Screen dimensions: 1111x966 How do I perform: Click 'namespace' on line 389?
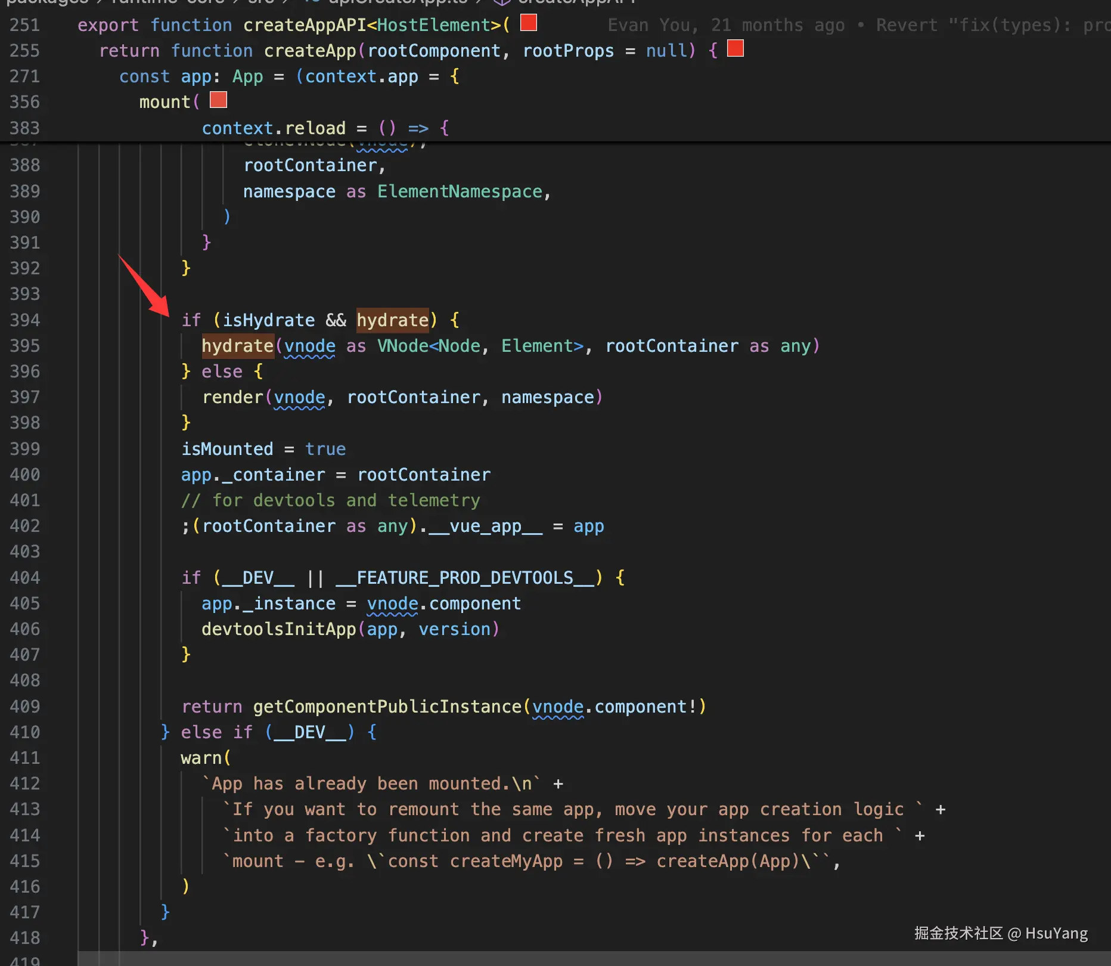point(289,191)
